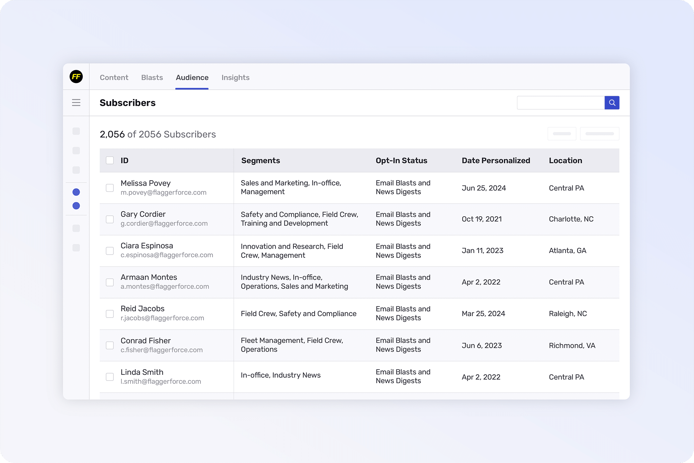Click email m.povey@flaggerforce.com
This screenshot has width=694, height=463.
163,193
